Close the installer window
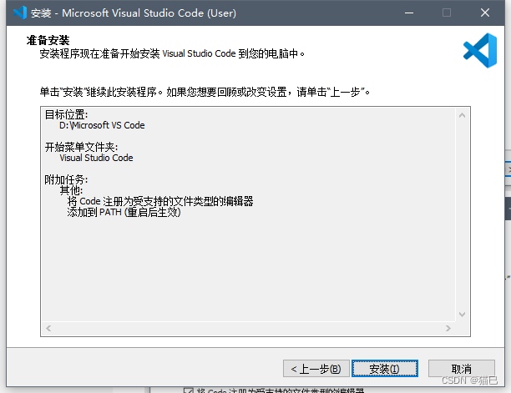511x393 pixels. [x=485, y=13]
